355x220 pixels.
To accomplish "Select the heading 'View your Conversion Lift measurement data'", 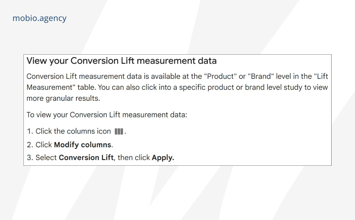I will tap(121, 61).
